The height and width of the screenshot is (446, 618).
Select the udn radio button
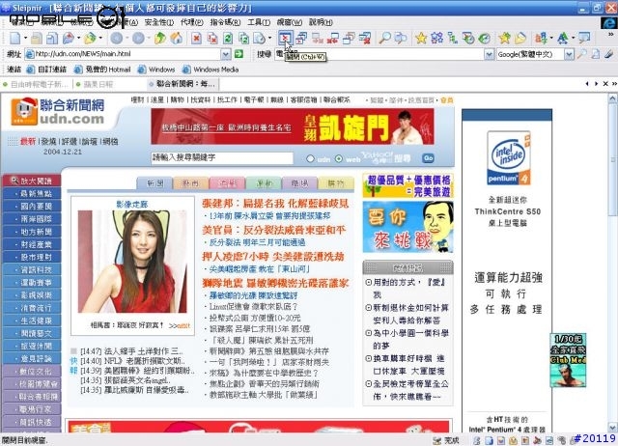click(310, 158)
